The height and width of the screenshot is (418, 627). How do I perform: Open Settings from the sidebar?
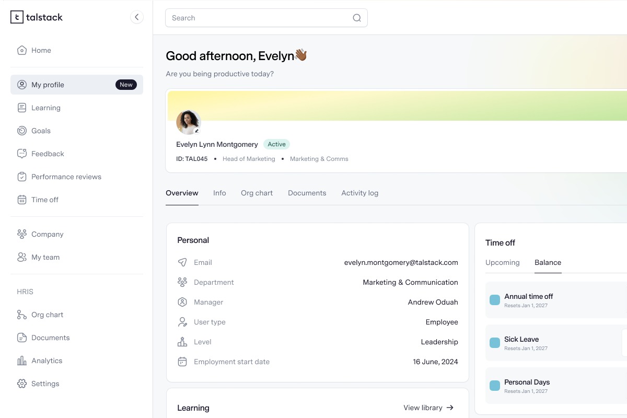77,384
